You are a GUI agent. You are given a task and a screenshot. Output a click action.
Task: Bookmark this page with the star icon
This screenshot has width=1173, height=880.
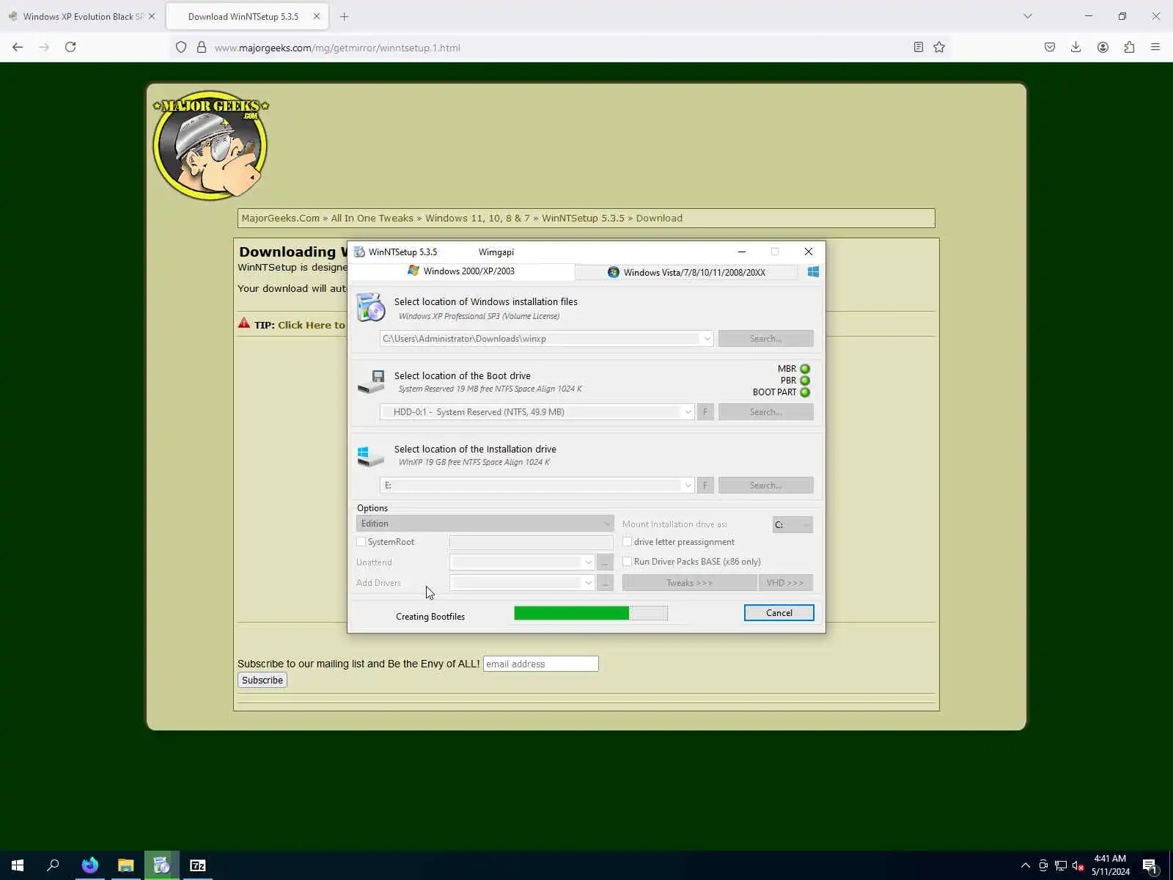[939, 47]
